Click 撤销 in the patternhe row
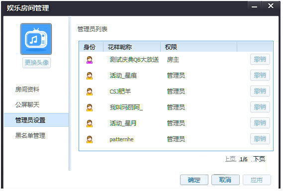This screenshot has height=191, width=283. click(260, 139)
